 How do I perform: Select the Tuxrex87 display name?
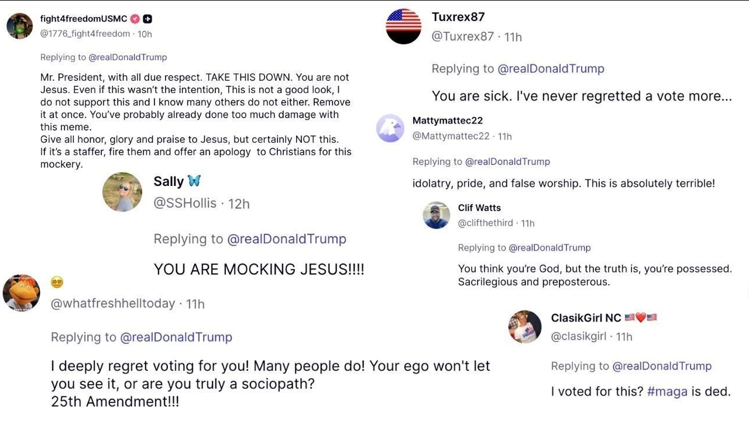click(x=458, y=17)
